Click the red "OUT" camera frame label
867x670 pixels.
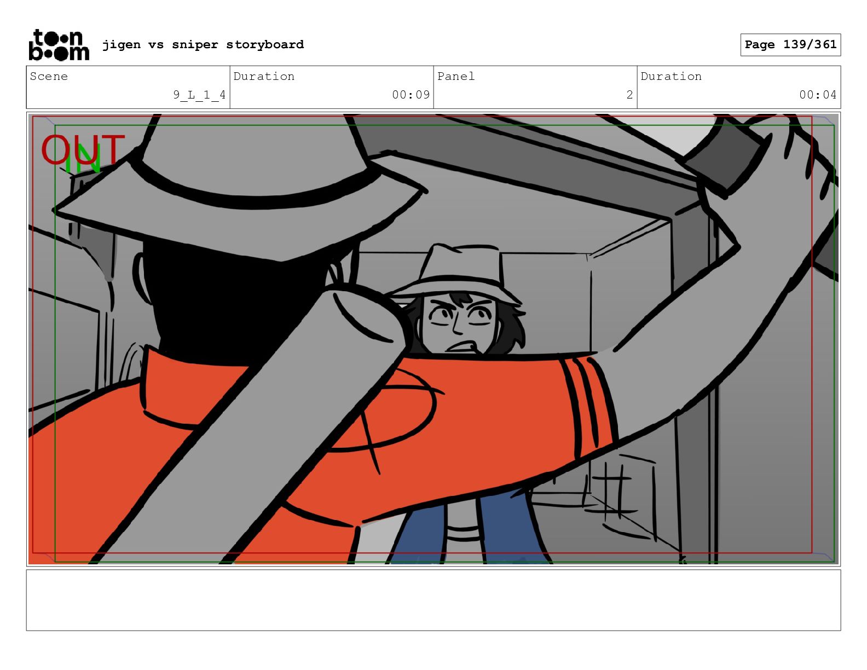click(83, 149)
